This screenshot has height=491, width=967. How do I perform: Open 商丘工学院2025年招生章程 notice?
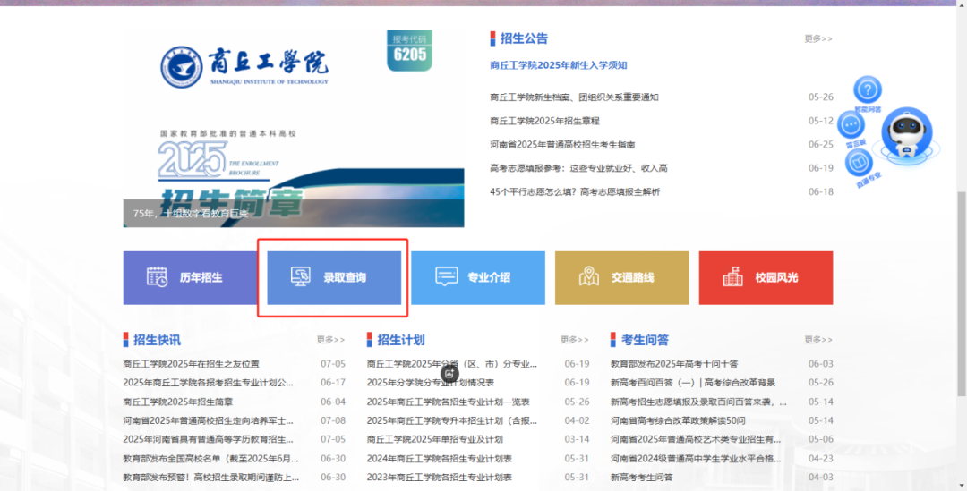coord(544,121)
